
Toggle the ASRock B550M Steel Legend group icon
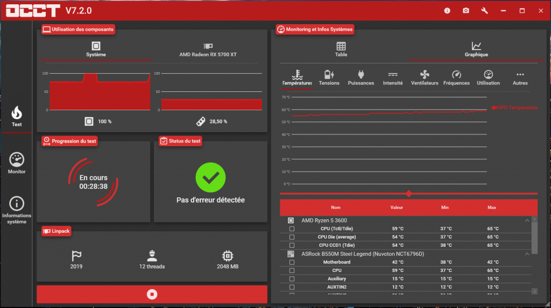point(291,254)
